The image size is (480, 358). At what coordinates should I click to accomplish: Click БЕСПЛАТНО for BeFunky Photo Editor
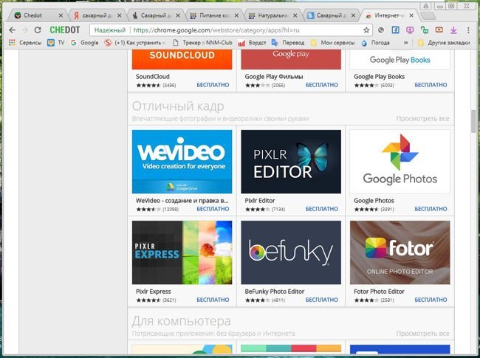pyautogui.click(x=322, y=300)
